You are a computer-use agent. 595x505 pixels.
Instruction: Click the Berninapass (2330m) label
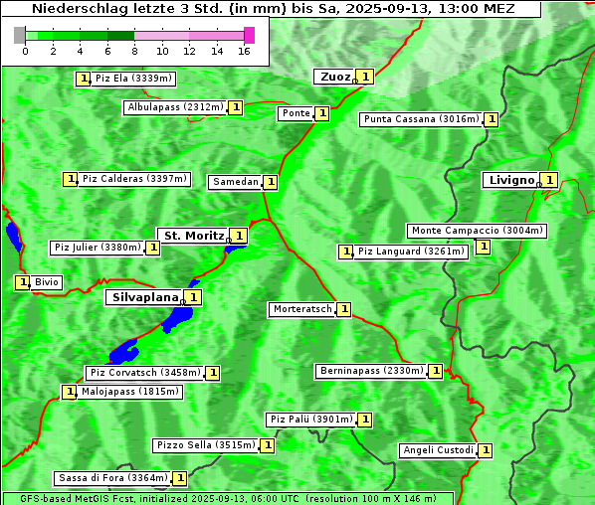tap(371, 371)
